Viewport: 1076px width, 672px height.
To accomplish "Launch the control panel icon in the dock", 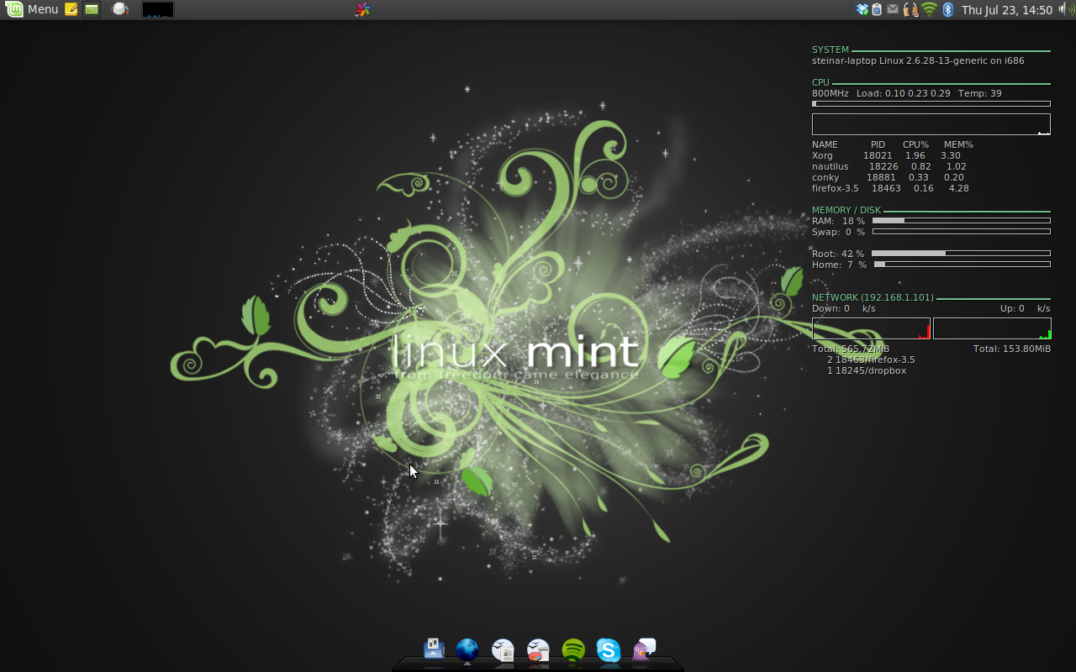I will 434,648.
